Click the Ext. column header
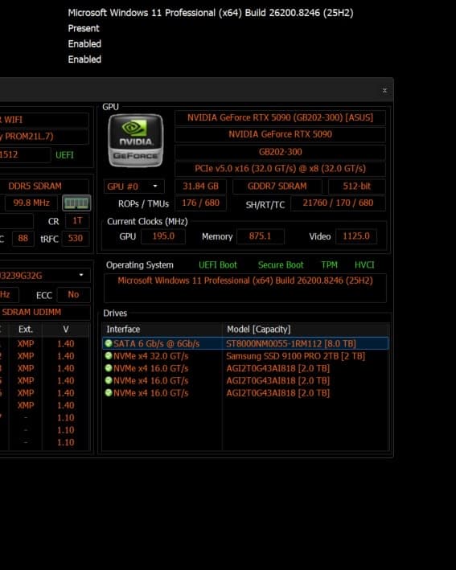 tap(26, 330)
